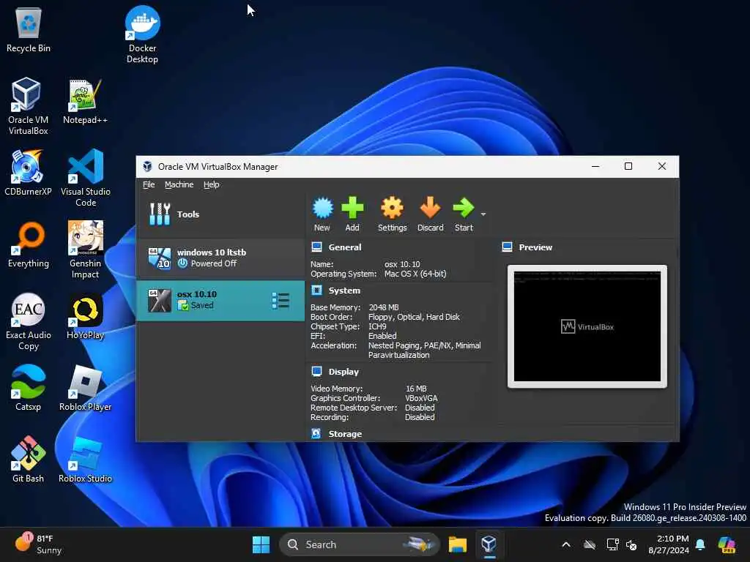Select the Everything search desktop icon
The height and width of the screenshot is (562, 750).
pos(29,244)
